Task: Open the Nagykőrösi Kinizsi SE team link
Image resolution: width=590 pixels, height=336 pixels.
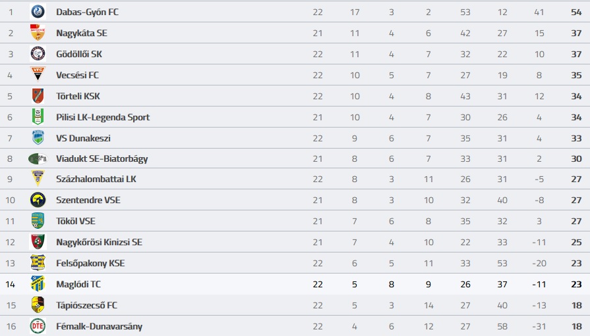Action: tap(99, 242)
